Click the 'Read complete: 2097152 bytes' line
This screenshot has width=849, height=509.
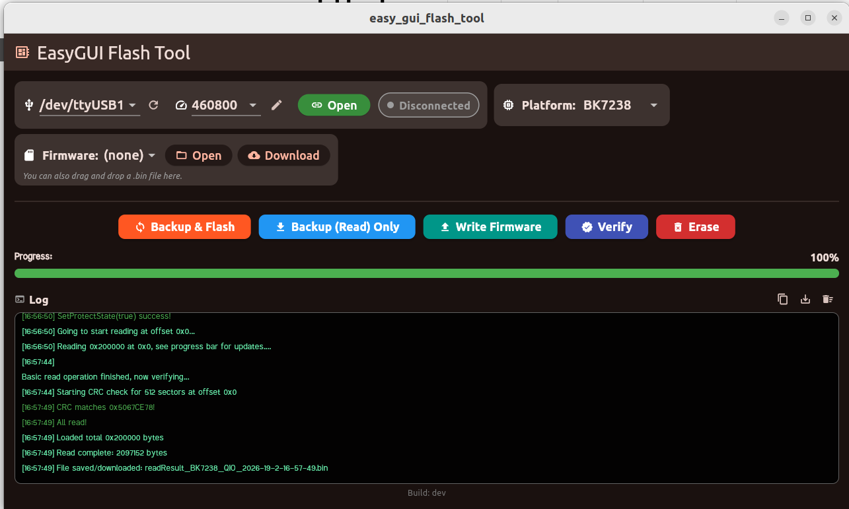click(x=94, y=453)
